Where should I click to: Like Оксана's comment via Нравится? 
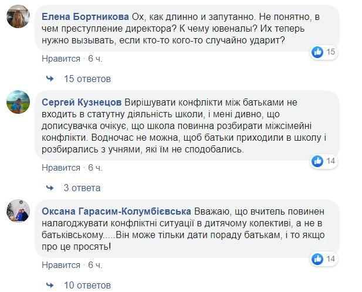click(x=61, y=266)
